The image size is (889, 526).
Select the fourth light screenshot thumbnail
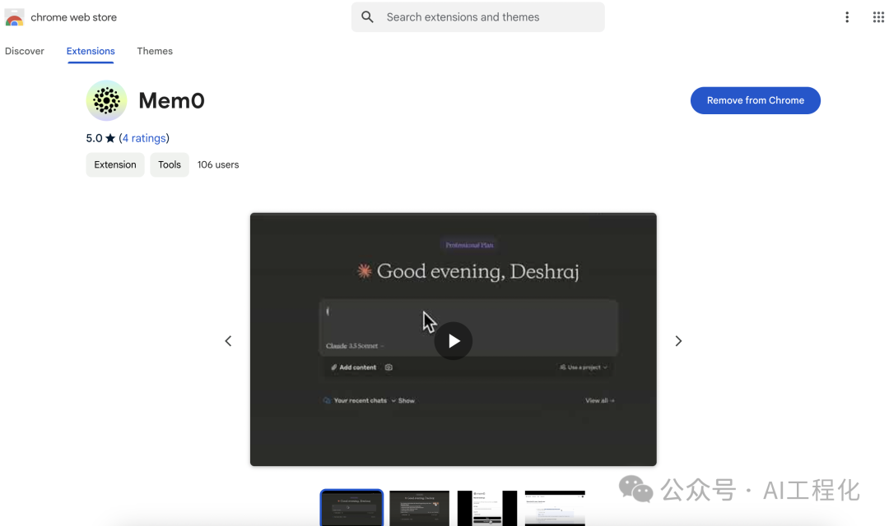555,509
